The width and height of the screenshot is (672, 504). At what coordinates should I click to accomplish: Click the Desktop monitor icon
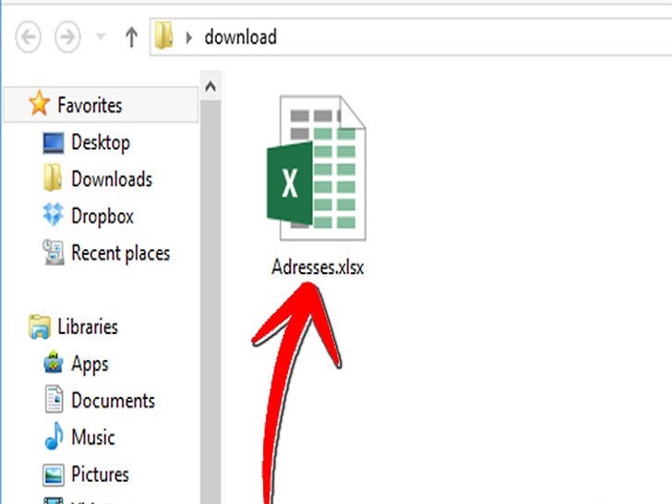(54, 143)
